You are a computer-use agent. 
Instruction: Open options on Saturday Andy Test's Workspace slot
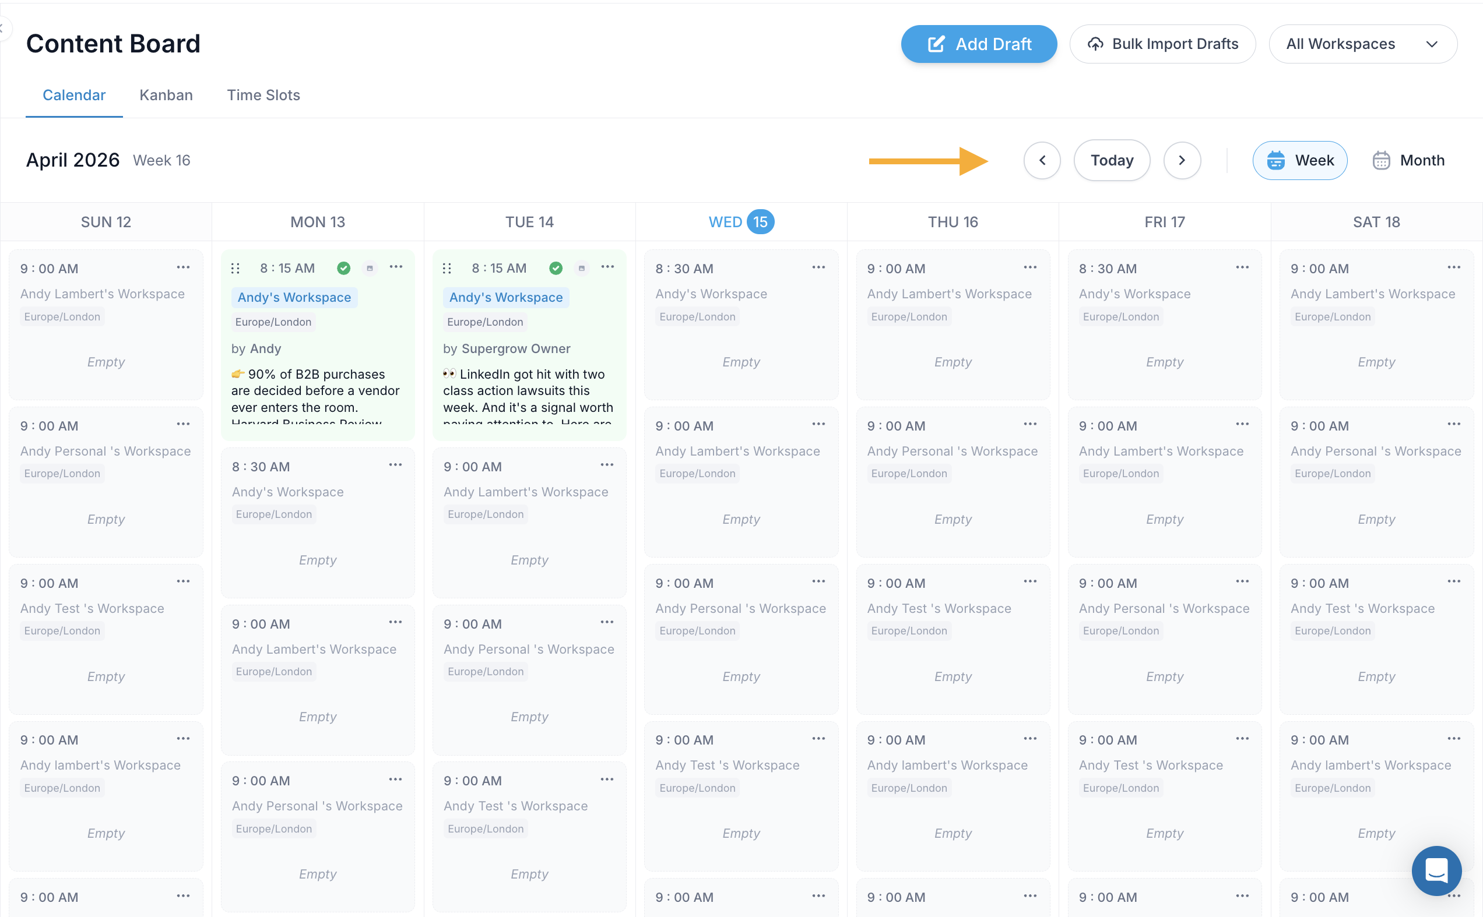(1454, 581)
